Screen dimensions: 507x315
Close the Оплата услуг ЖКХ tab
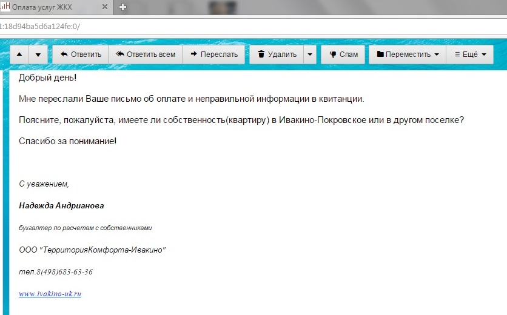(x=105, y=7)
